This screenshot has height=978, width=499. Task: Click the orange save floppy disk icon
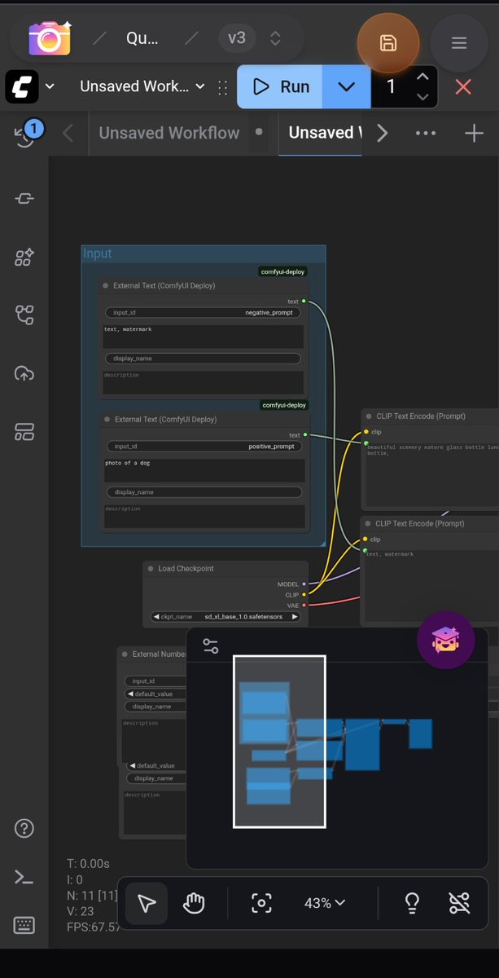point(388,43)
